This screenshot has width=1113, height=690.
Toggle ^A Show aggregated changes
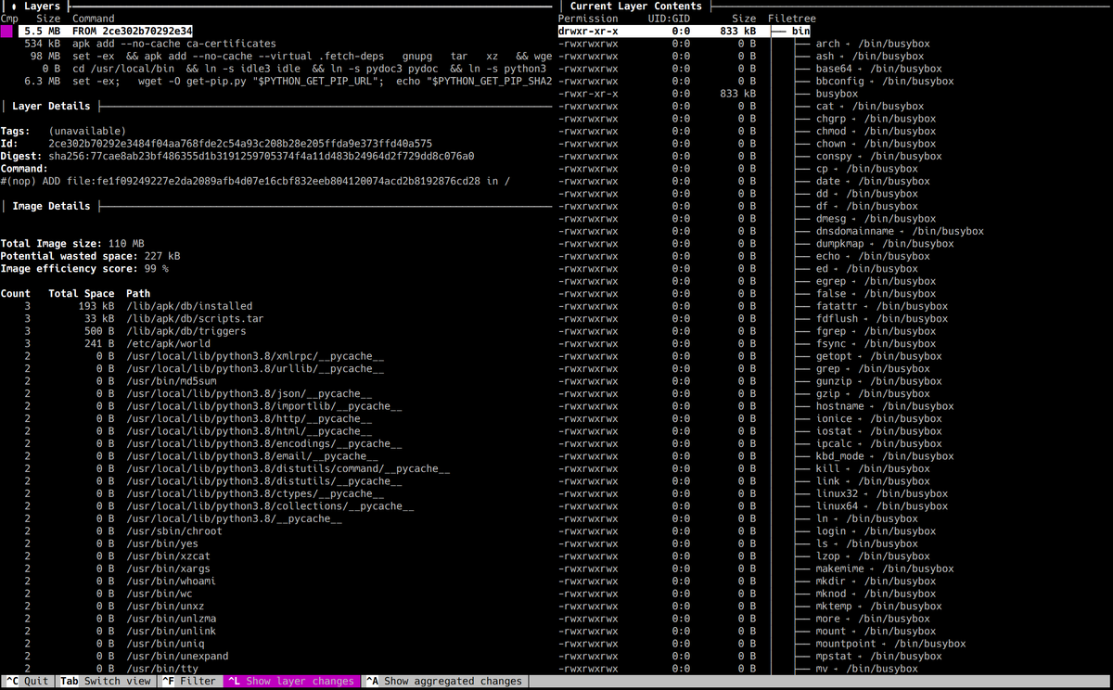[442, 681]
